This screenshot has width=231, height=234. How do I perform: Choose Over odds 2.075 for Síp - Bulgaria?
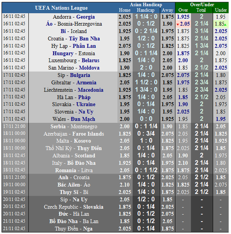[183, 75]
